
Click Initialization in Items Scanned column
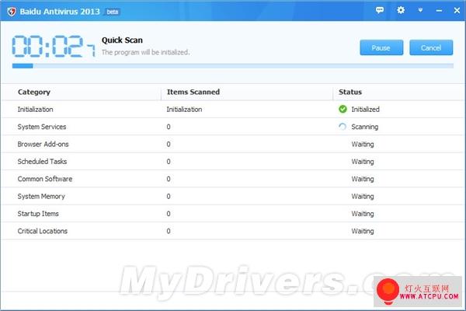click(184, 109)
